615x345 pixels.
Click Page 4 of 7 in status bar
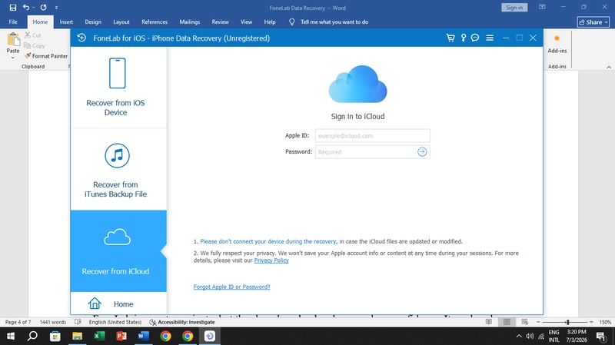tap(16, 322)
